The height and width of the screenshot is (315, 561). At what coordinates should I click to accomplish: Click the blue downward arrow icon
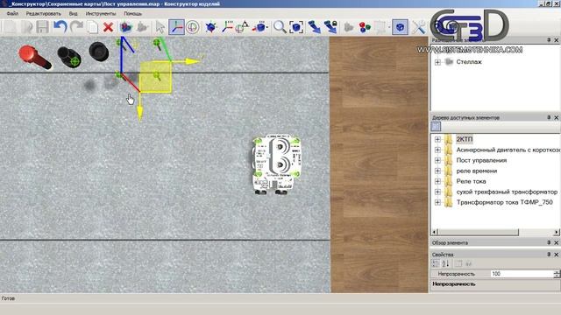click(314, 27)
